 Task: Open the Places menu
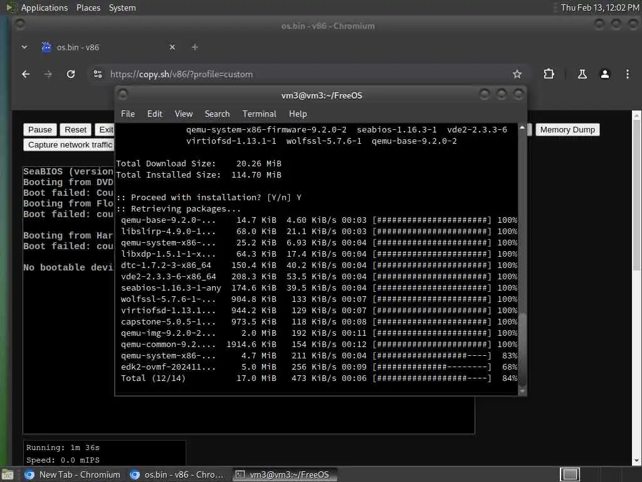tap(88, 8)
